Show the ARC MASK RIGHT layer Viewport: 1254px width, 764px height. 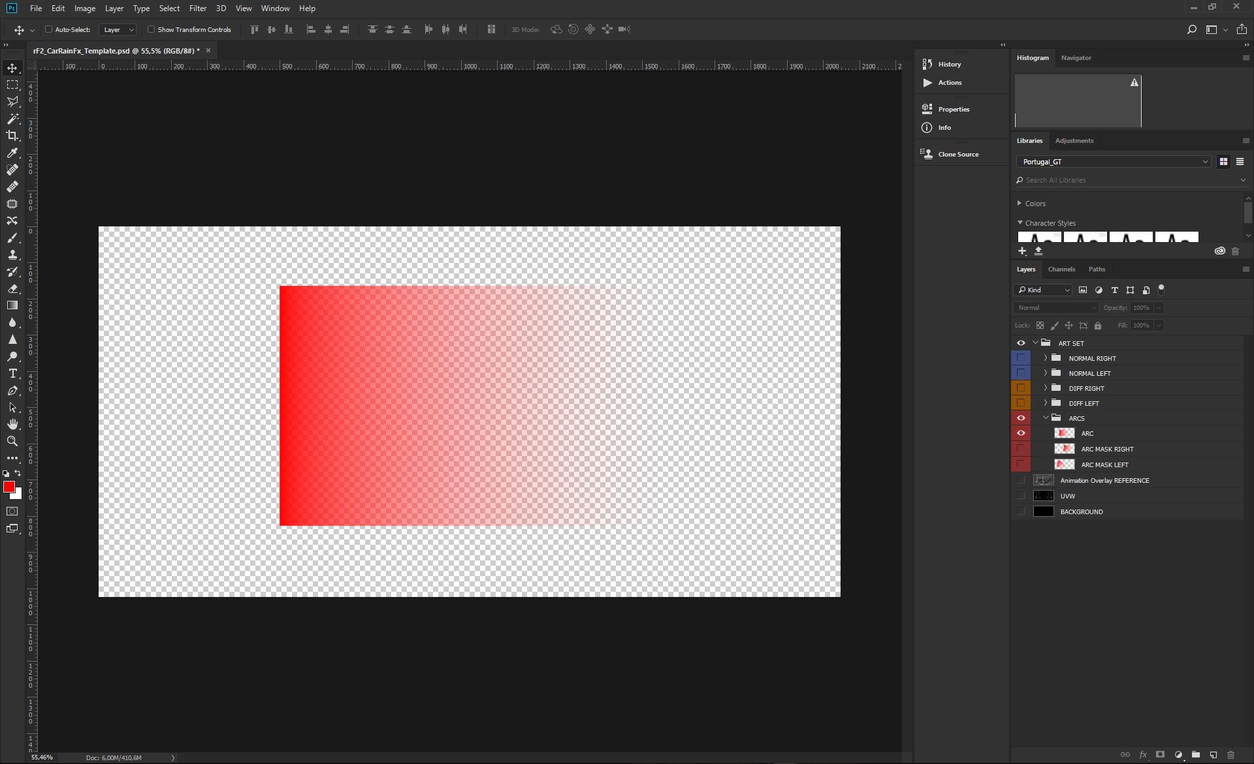[1021, 449]
